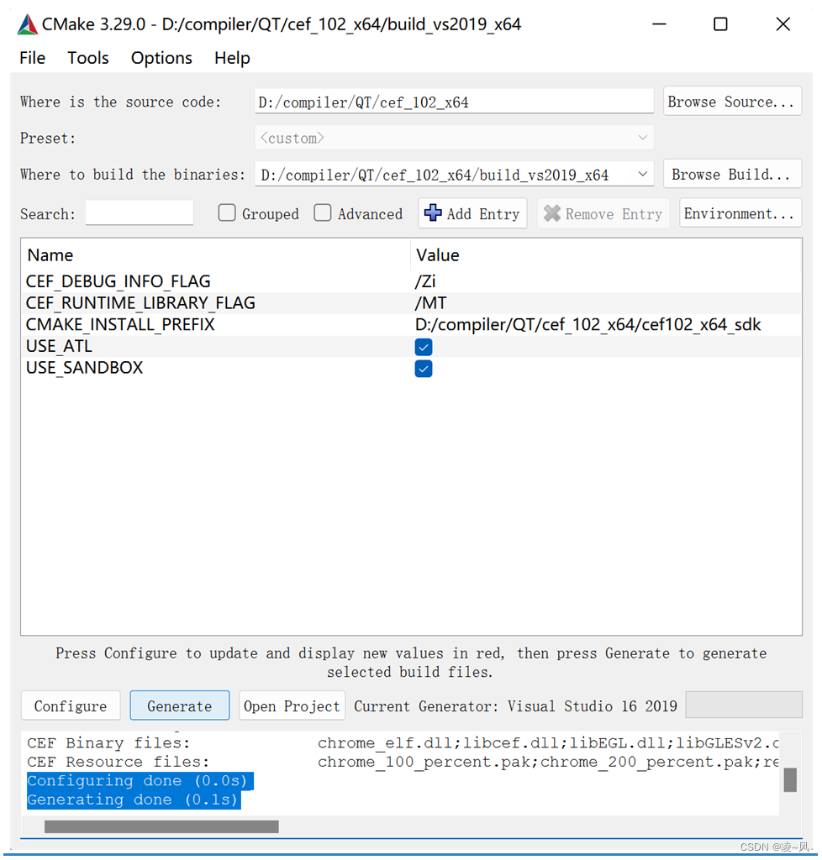Select the CEF_RUNTIME_LIBRARY_FLAG row
The image size is (822, 860).
[x=411, y=302]
